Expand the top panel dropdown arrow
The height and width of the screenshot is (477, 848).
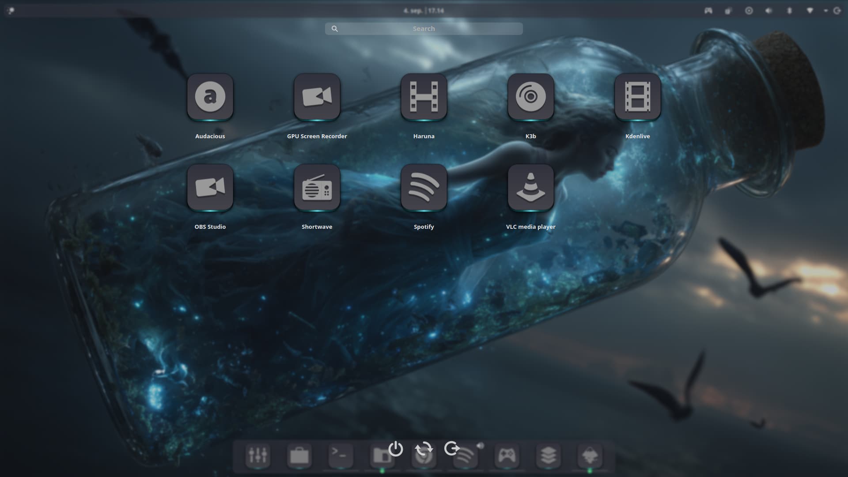[825, 11]
